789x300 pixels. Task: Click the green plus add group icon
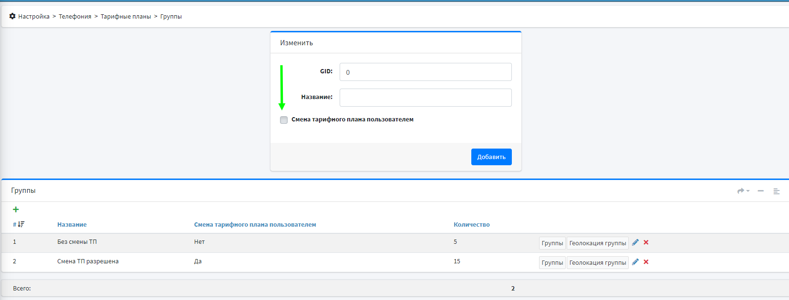point(16,210)
